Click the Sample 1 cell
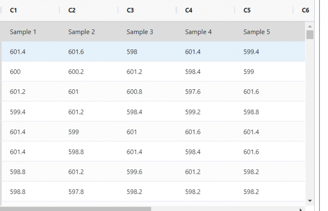Screen dimensions: 328x211 coord(23,32)
